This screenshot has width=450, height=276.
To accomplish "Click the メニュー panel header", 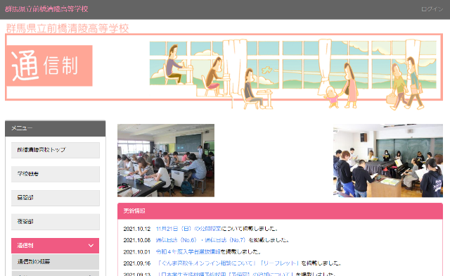I will click(56, 128).
